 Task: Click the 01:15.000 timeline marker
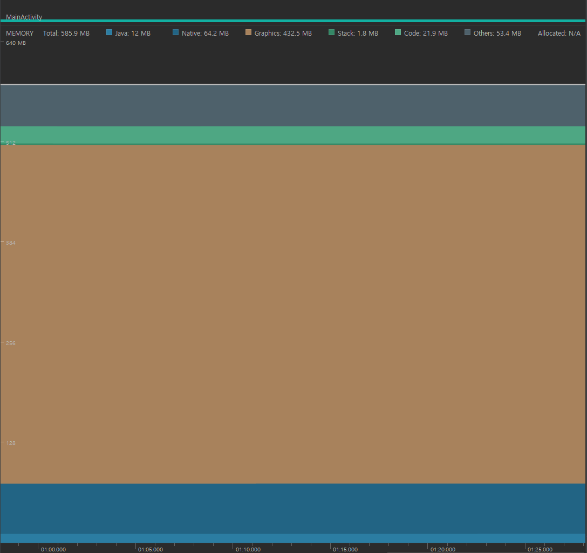345,549
